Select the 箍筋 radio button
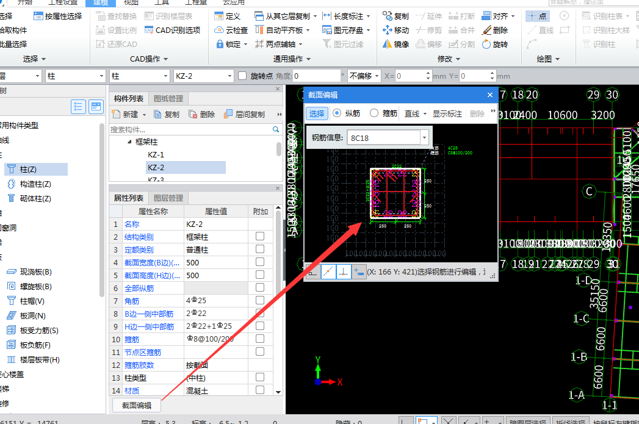Viewport: 639px width, 424px height. coord(374,113)
